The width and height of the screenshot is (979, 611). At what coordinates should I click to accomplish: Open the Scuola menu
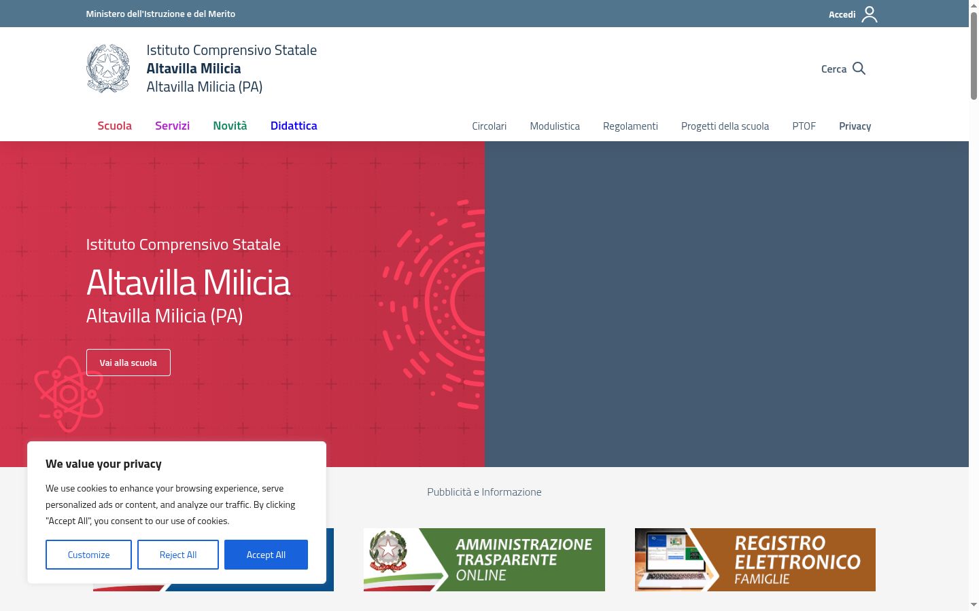[x=114, y=126]
